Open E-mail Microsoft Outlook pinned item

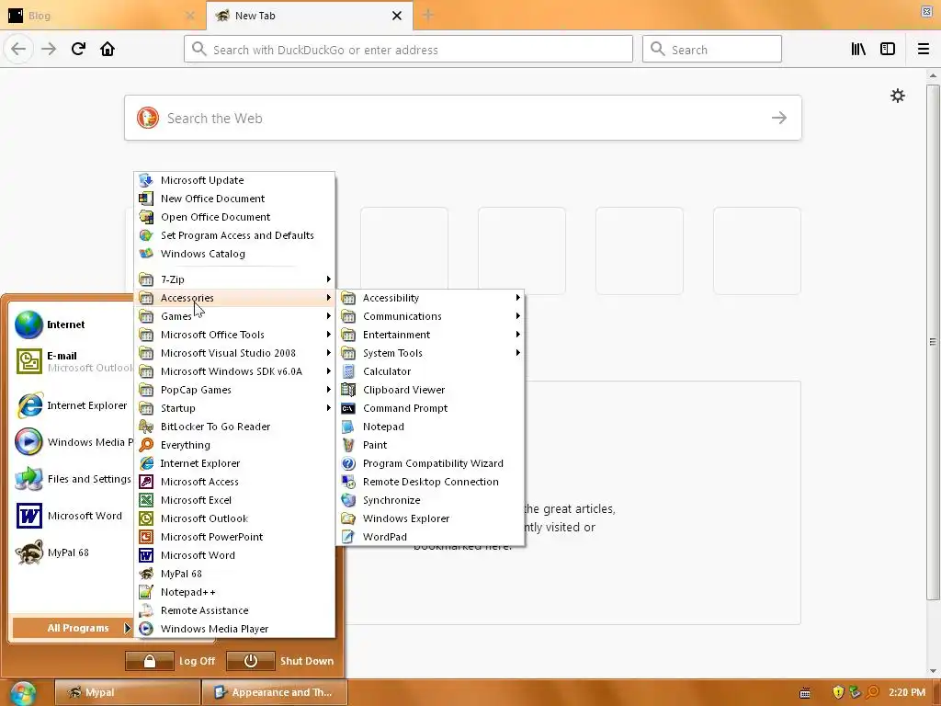[72, 361]
